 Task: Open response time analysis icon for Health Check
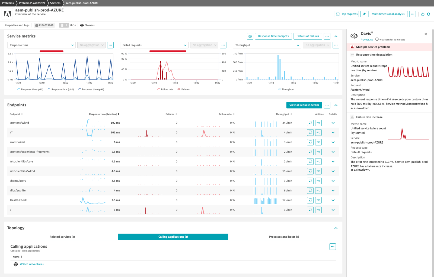318,200
